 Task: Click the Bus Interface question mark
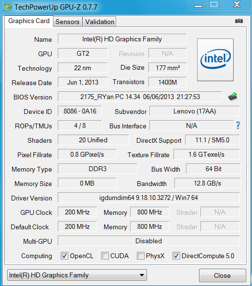[238, 125]
